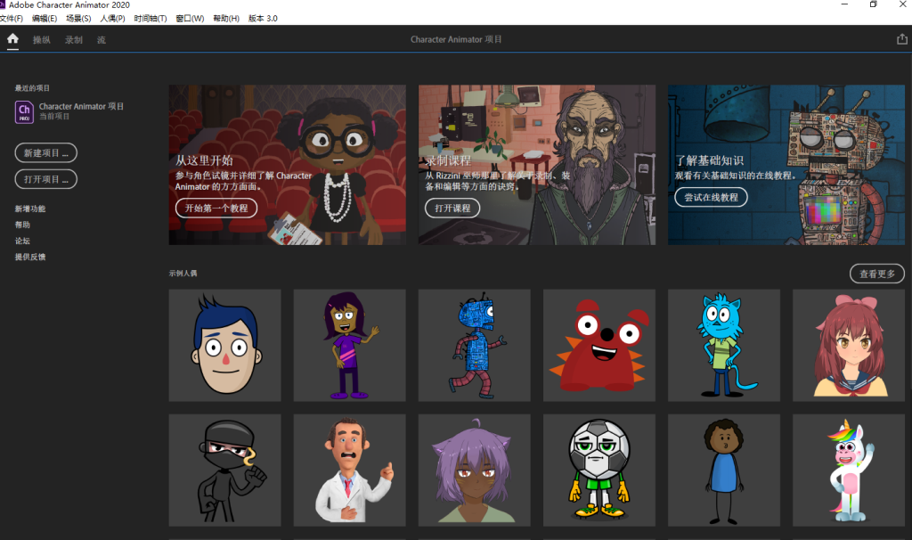
Task: Open the 人偶(P) menu
Action: 112,19
